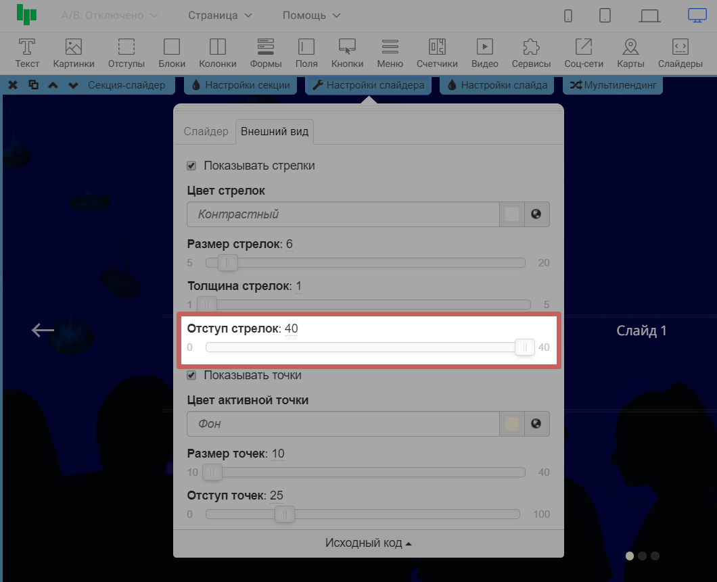Screen dimensions: 717x582
Task: Select the Text tool icon
Action: pyautogui.click(x=27, y=53)
